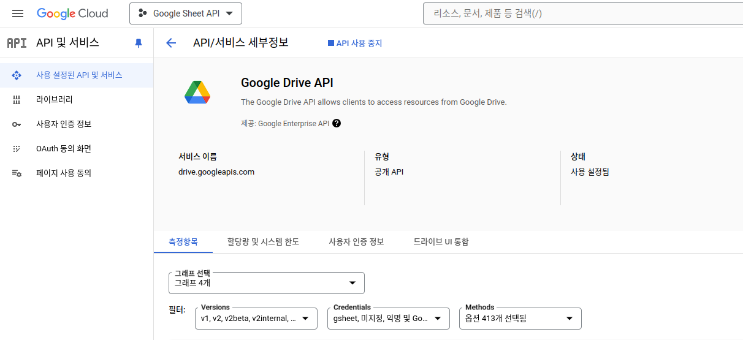Open the hamburger navigation menu
This screenshot has height=340, width=743.
18,13
